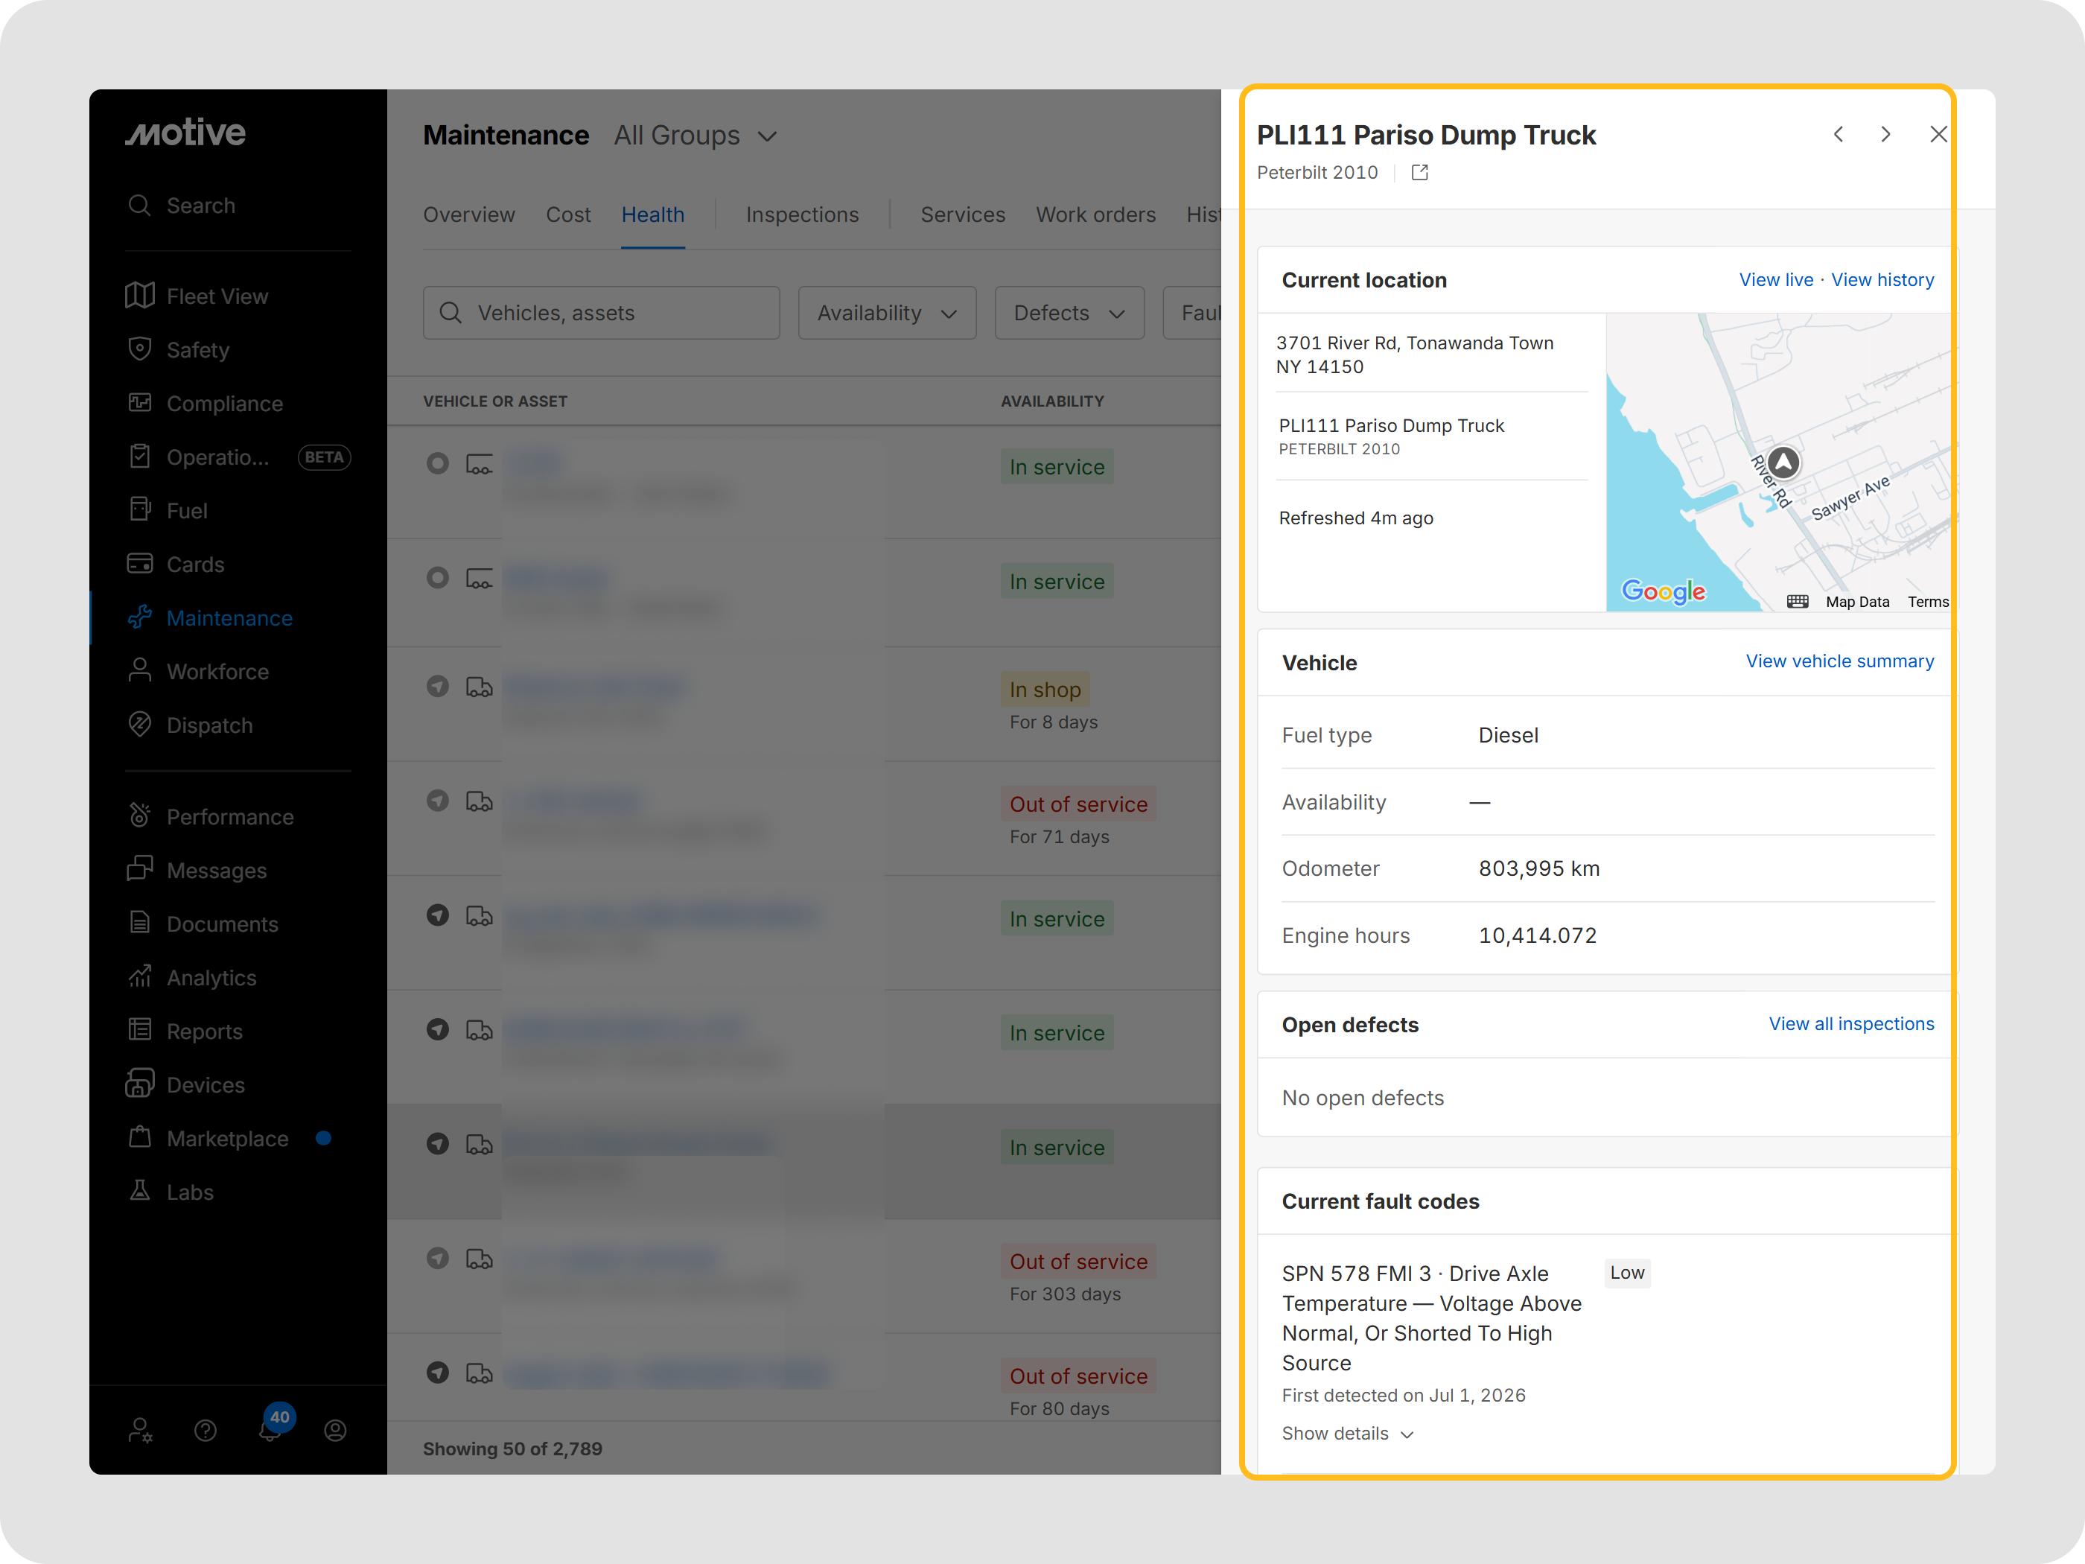Go to Documents
The width and height of the screenshot is (2085, 1564).
point(203,925)
